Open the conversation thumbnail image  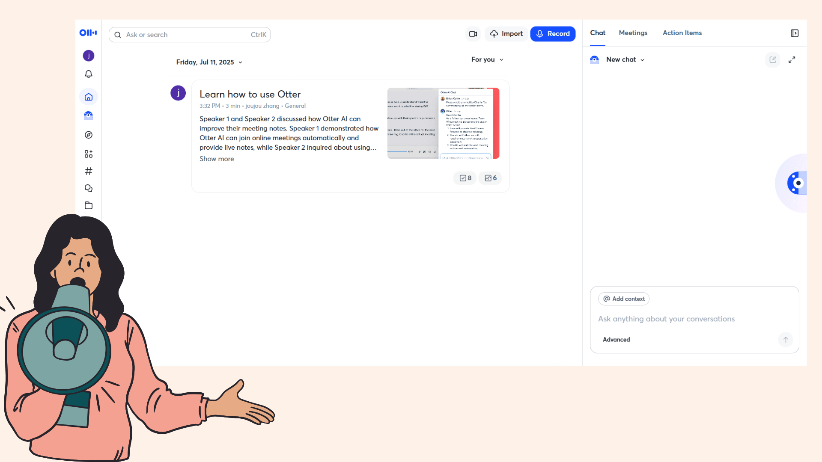coord(443,123)
